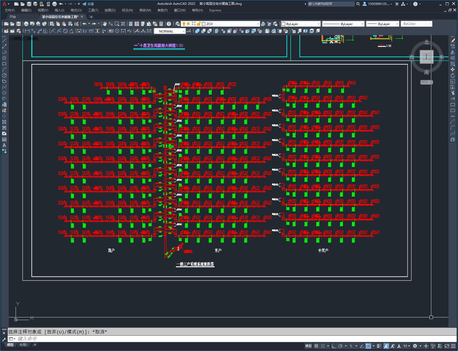The image size is (458, 351).
Task: Switch to the 布局1 layout tab
Action: tap(23, 345)
